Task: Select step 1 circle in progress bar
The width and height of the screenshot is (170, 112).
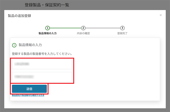Action: click(x=48, y=28)
